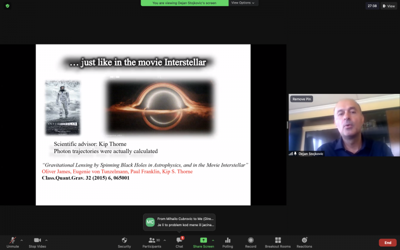Screen dimensions: 400x250
Task: Open the Reactions menu
Action: [304, 242]
